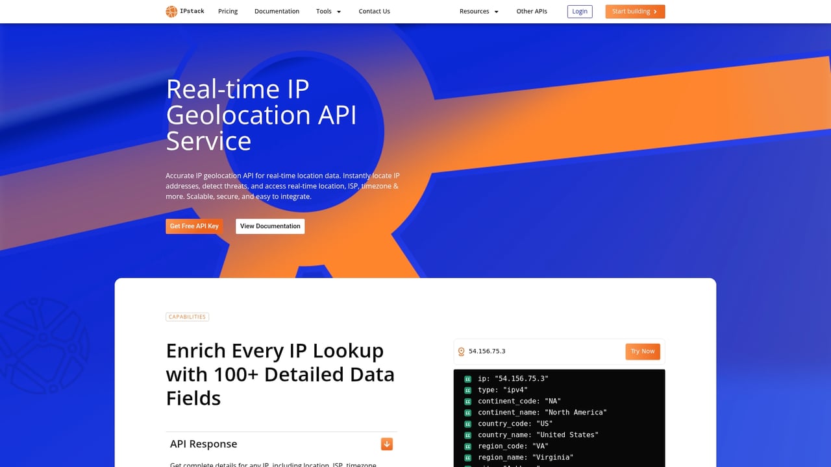
Task: Click the quote icon next to region_name
Action: [x=467, y=457]
